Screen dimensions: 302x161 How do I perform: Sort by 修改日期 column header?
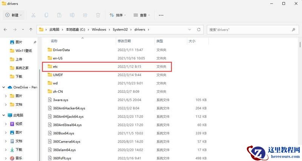(124, 41)
